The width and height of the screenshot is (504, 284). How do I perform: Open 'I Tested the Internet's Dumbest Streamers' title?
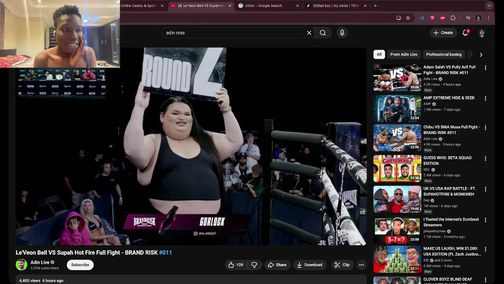(451, 222)
